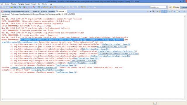
Task: Open DialectFactoryImpl.java:98 stack trace link
Action: click(116, 44)
